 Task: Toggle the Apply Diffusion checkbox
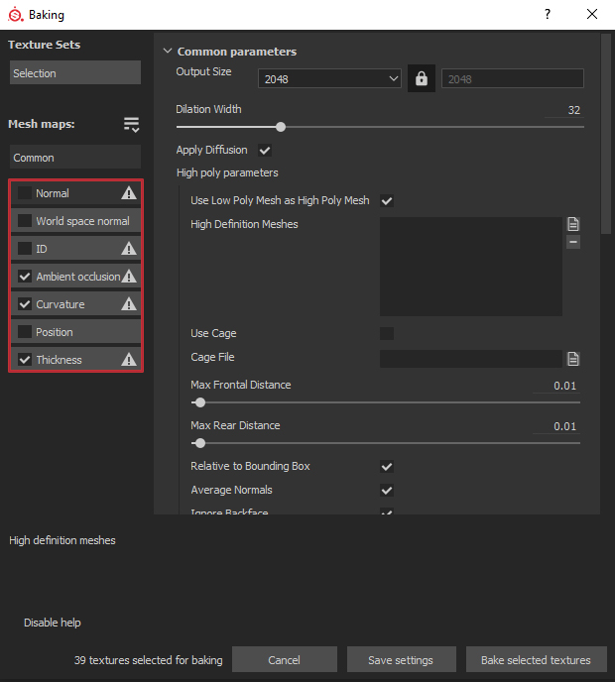[265, 151]
